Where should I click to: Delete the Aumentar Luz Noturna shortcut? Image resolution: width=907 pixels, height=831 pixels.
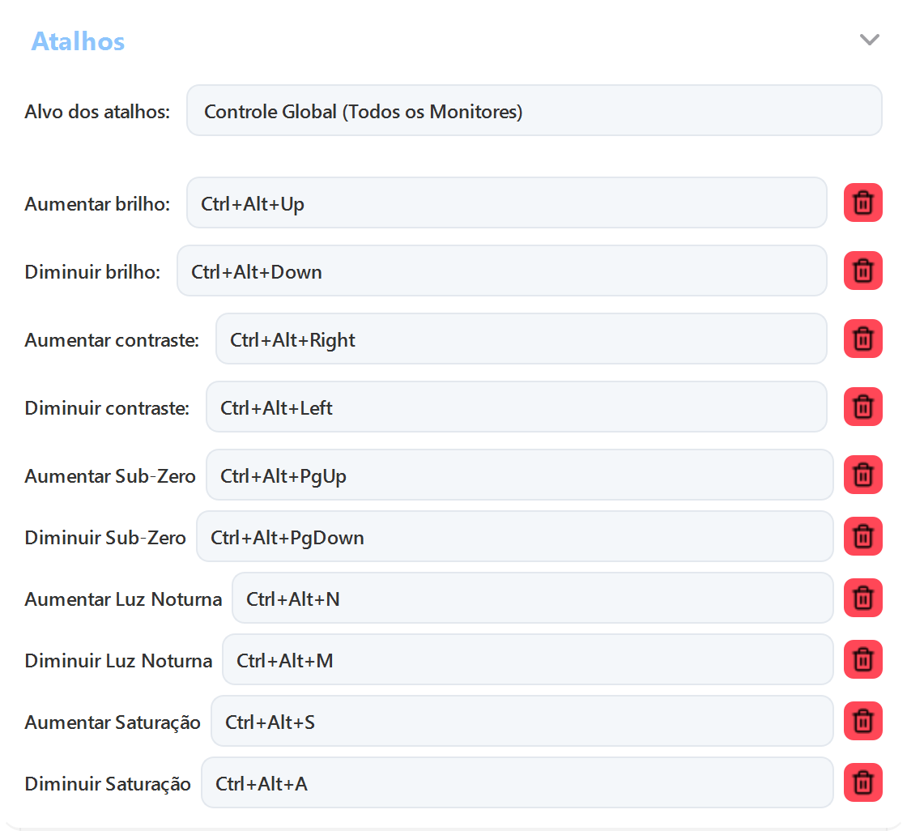(x=862, y=598)
